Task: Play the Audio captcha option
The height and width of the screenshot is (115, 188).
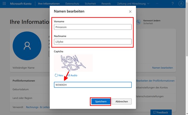Action: (x=72, y=75)
